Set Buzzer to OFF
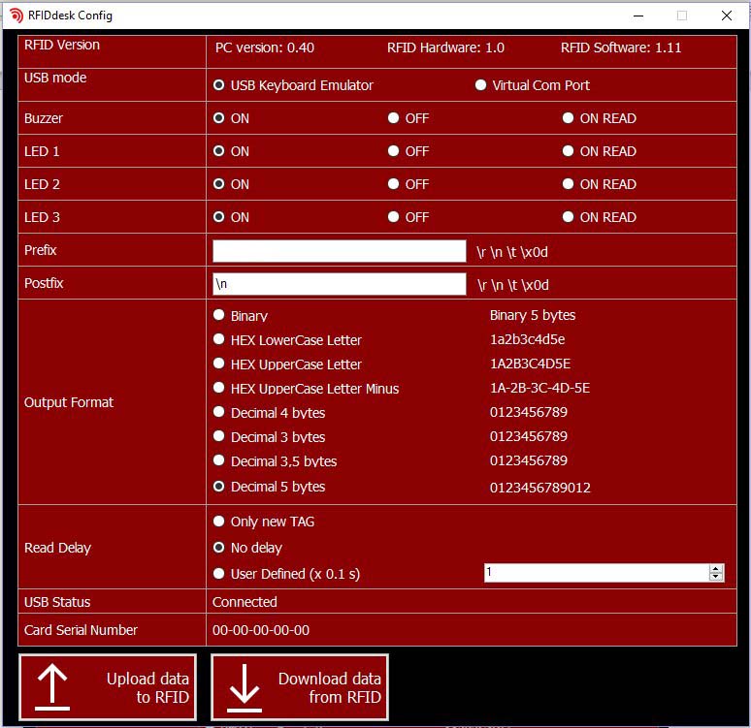The height and width of the screenshot is (728, 751). click(393, 118)
